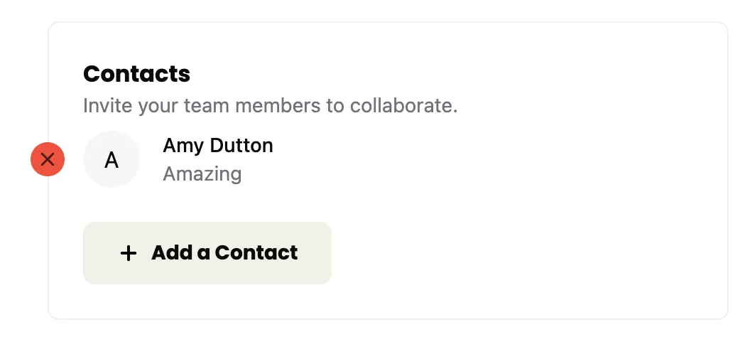Click the letter A inside the avatar
Image resolution: width=750 pixels, height=337 pixels.
(112, 161)
